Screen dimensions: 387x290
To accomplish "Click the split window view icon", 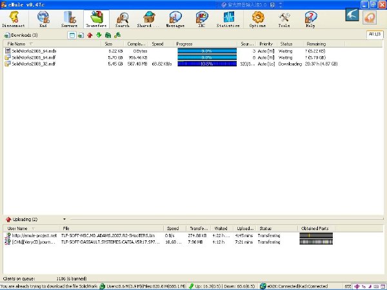I will pyautogui.click(x=72, y=35).
